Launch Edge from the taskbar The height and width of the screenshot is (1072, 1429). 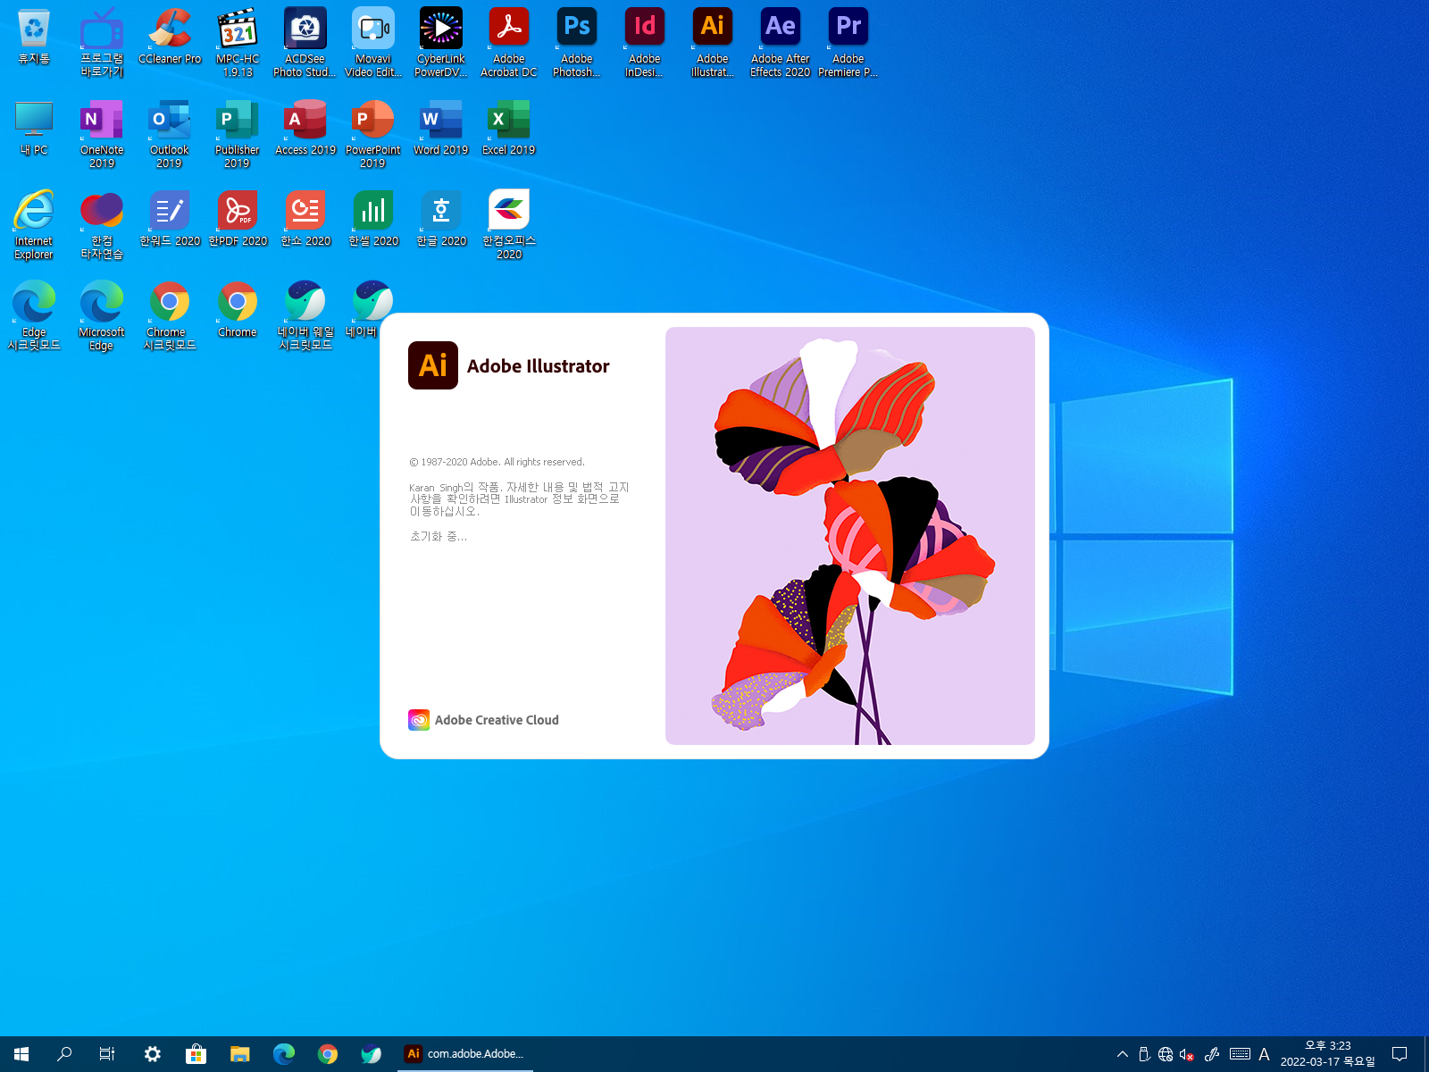click(284, 1054)
